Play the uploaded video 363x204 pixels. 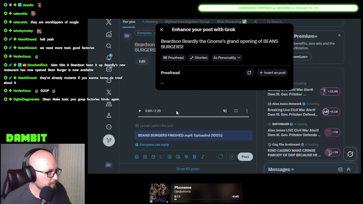coord(140,111)
